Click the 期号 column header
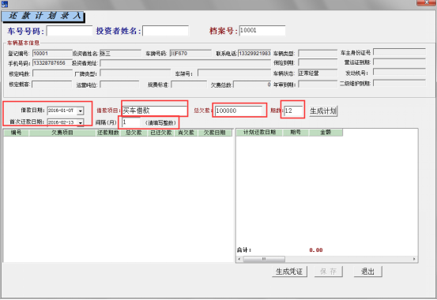The image size is (437, 300). coord(296,133)
